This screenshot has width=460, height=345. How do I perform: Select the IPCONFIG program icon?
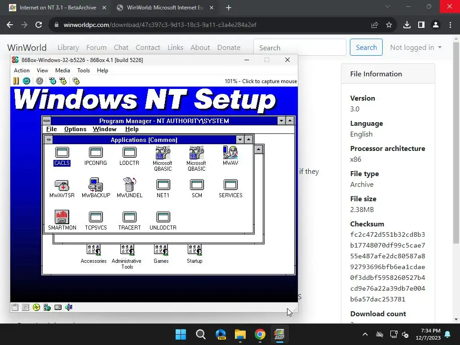pos(96,156)
